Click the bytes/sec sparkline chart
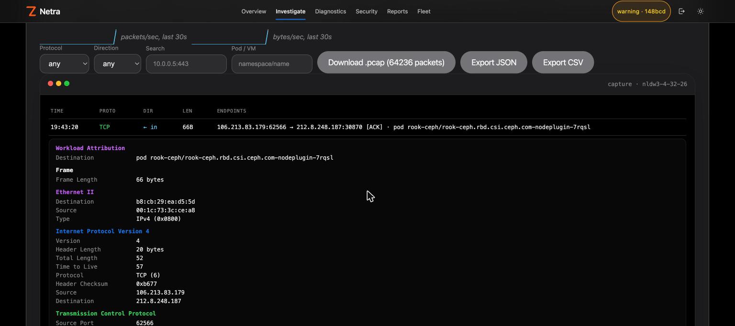 click(x=230, y=37)
